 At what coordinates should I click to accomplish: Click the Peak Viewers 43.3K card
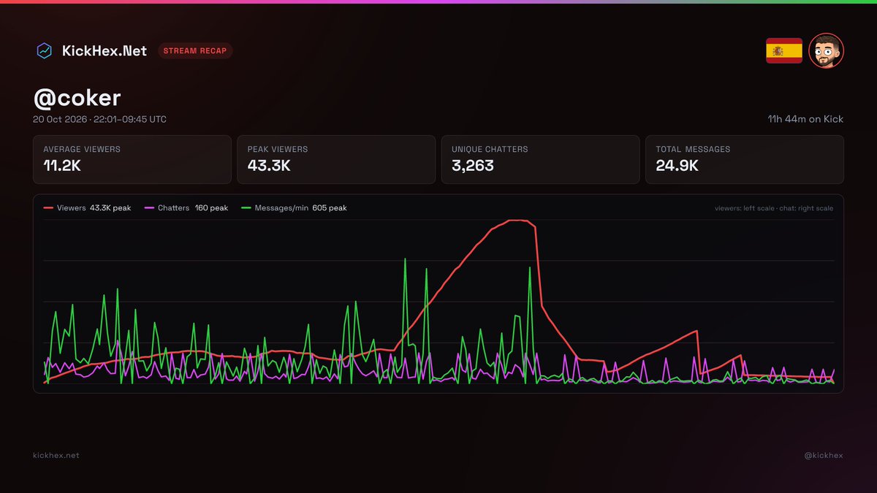tap(336, 159)
